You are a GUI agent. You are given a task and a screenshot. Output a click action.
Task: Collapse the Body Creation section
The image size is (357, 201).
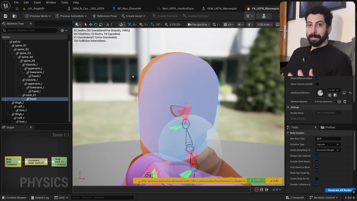point(288,133)
